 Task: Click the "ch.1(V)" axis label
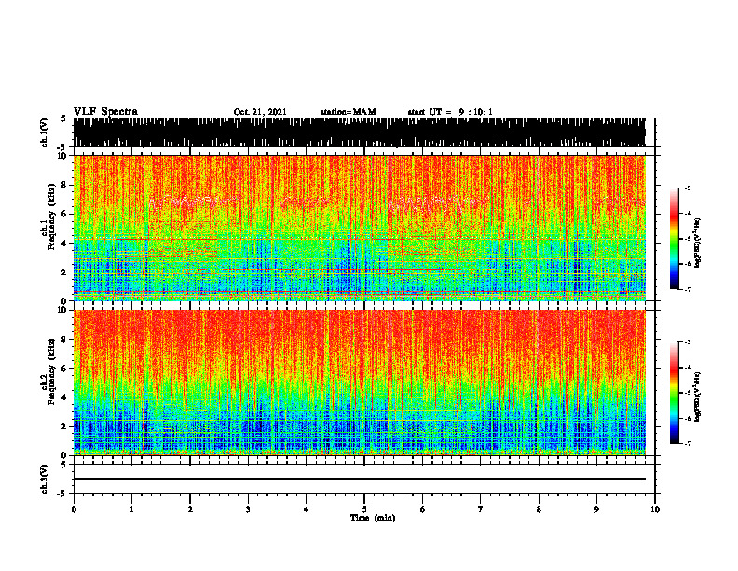click(45, 132)
